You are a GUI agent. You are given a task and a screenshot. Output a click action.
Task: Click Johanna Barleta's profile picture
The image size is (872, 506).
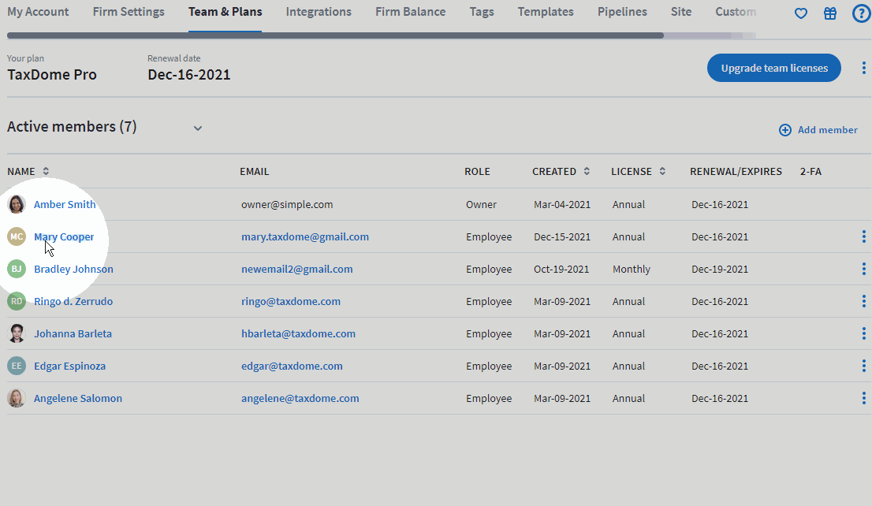[x=16, y=333]
